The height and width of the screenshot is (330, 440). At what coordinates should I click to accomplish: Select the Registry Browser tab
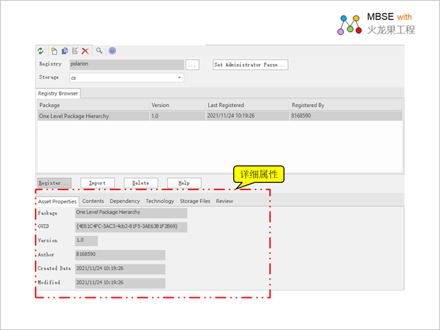point(58,93)
